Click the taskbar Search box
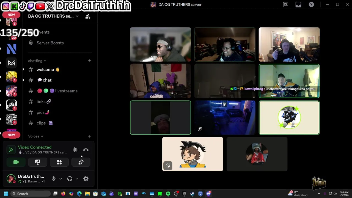This screenshot has width=352, height=198. click(31, 194)
